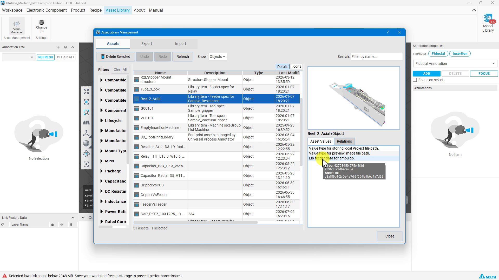Click the object icon beside FeederVsFeeder
The width and height of the screenshot is (499, 280).
coord(136,204)
